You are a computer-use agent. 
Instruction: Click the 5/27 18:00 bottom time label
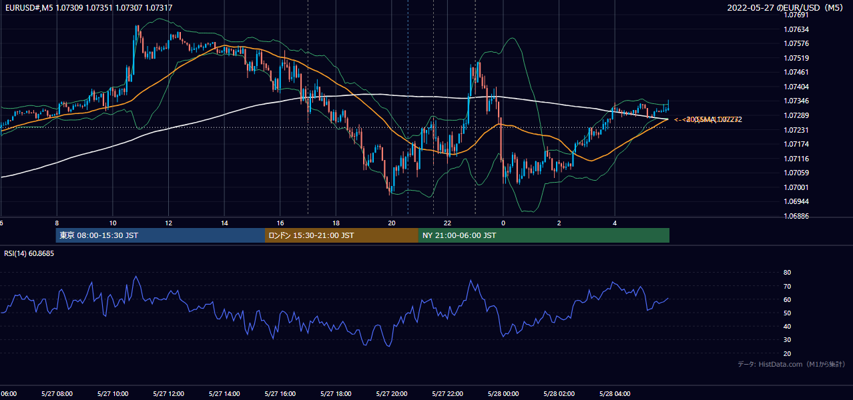coord(336,394)
